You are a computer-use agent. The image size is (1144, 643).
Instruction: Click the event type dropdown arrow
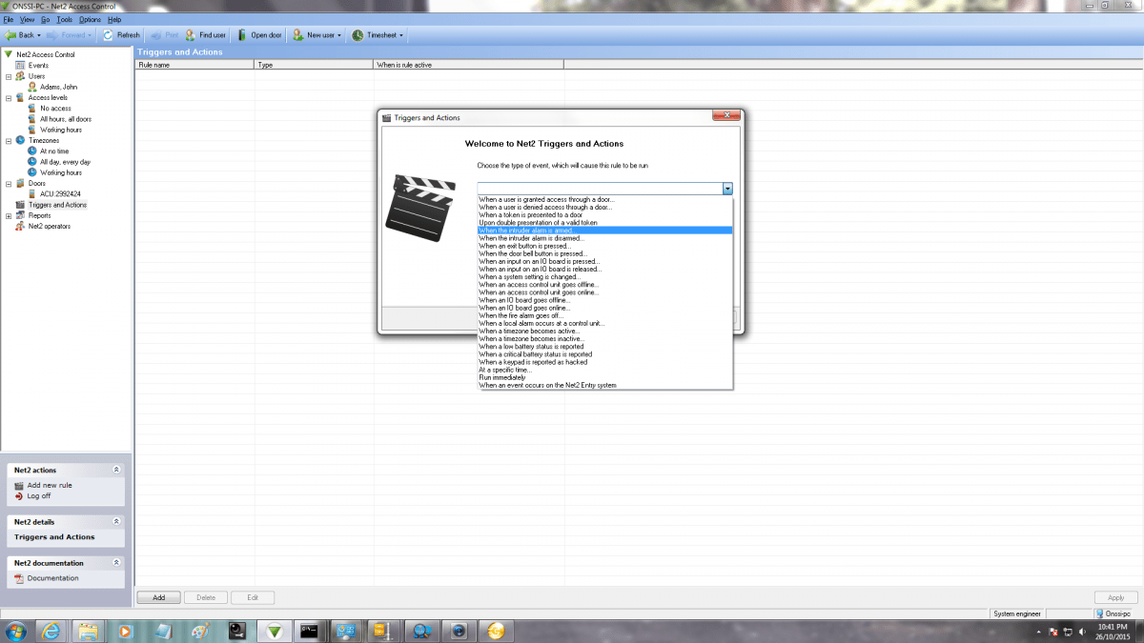point(727,189)
